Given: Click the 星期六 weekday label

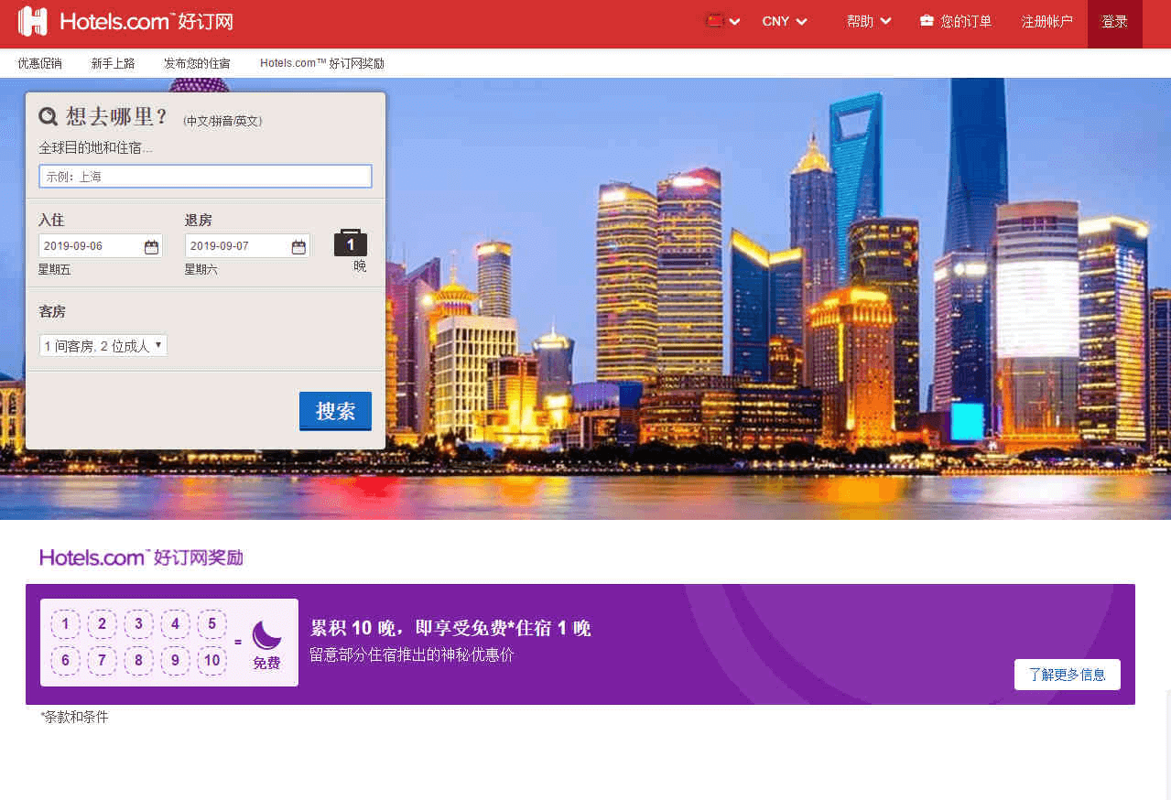Looking at the screenshot, I should point(201,269).
